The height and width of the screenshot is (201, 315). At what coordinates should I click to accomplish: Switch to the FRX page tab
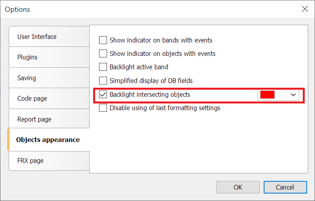tap(49, 161)
